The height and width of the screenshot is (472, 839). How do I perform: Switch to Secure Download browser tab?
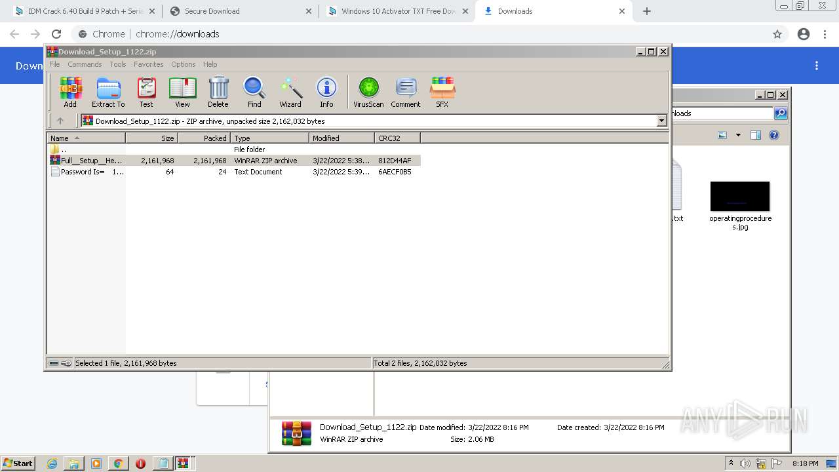(241, 11)
